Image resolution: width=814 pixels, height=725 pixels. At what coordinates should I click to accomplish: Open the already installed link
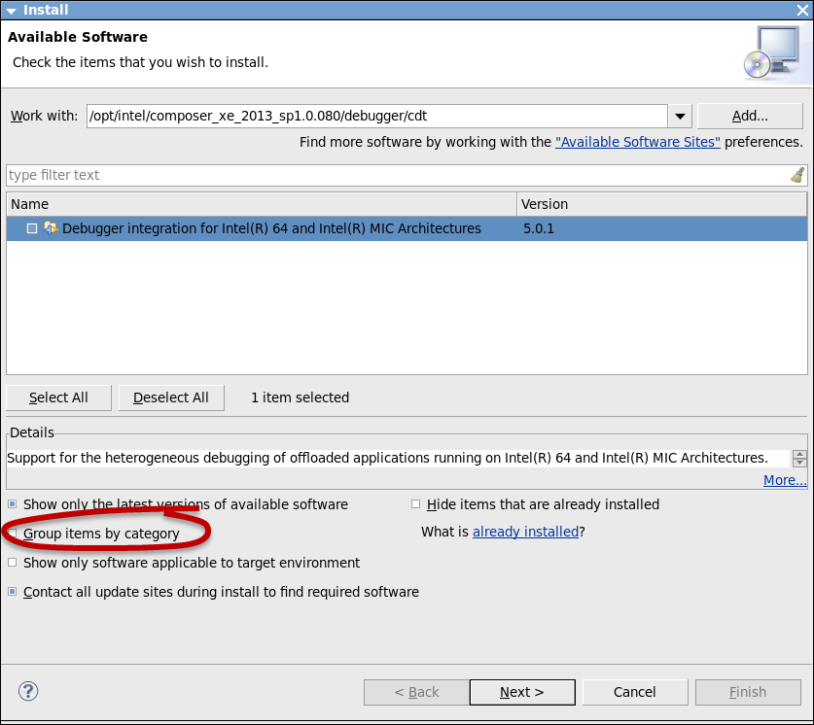click(525, 532)
